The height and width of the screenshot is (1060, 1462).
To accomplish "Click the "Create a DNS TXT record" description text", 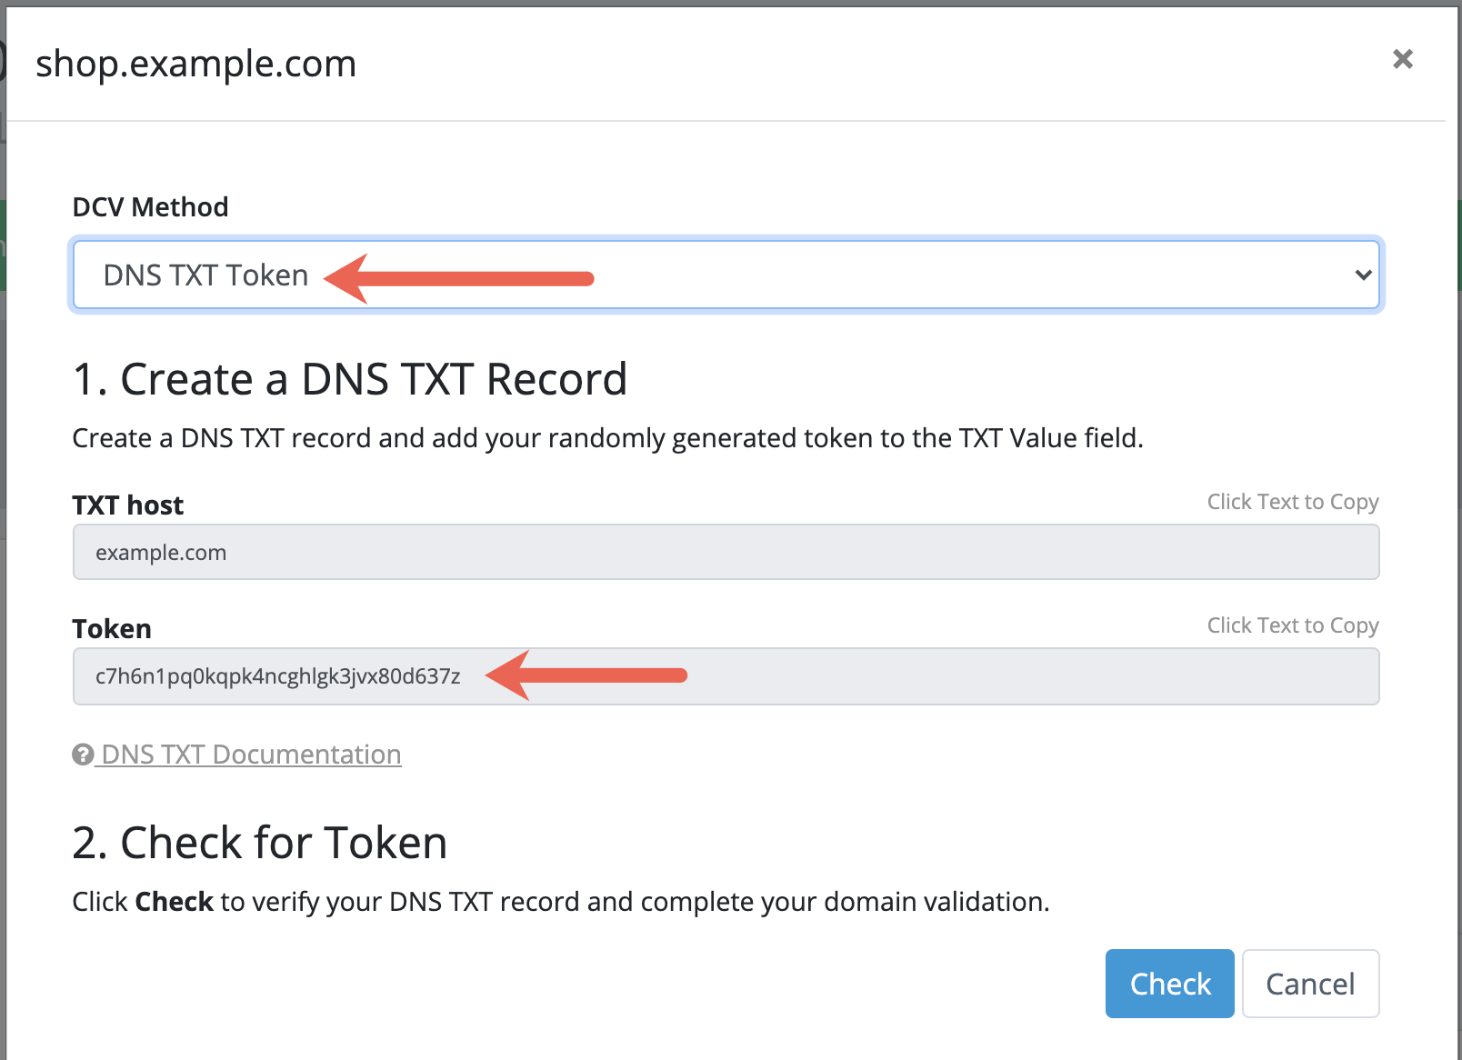I will (607, 438).
